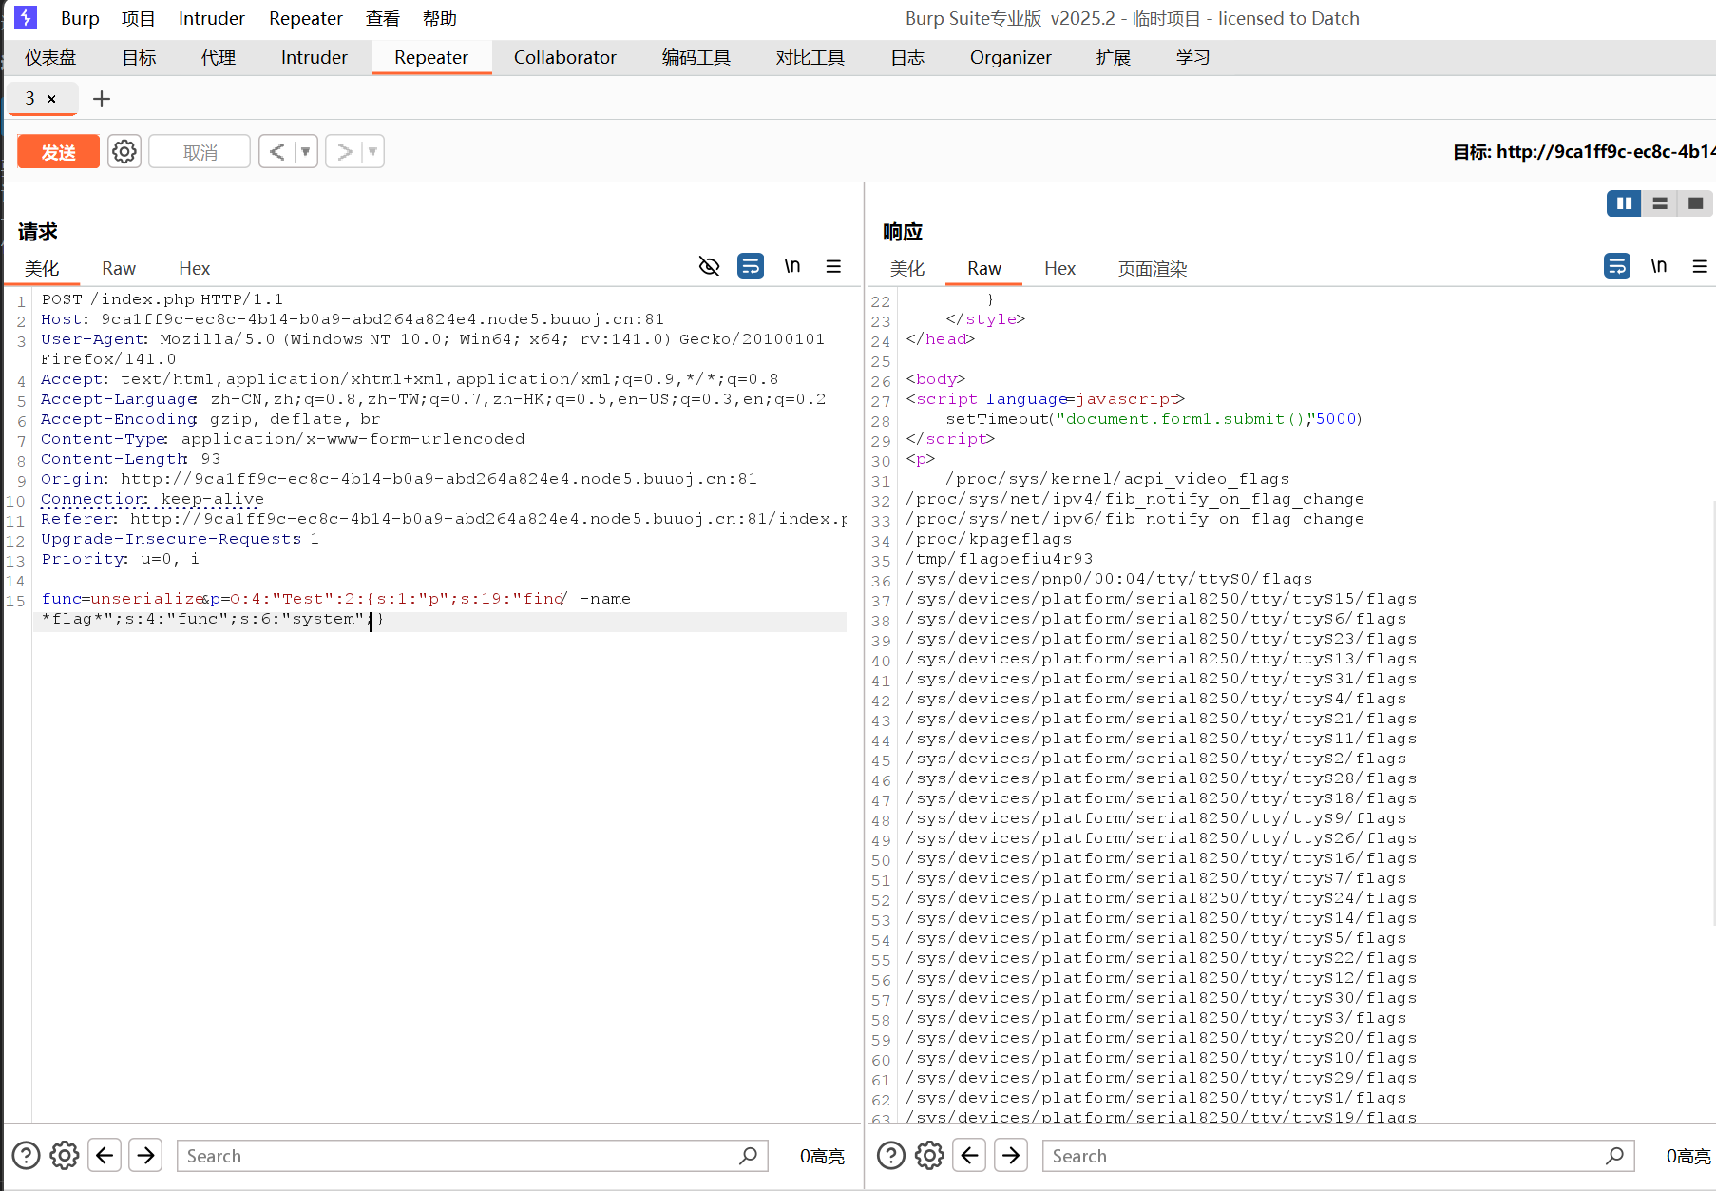
Task: Click the Burp Suite lightning logo icon
Action: (26, 17)
